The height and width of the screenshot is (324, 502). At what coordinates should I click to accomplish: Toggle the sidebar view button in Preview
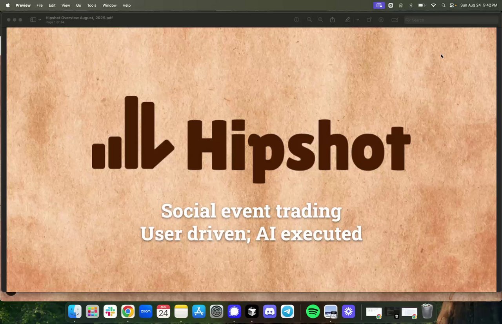click(x=33, y=20)
